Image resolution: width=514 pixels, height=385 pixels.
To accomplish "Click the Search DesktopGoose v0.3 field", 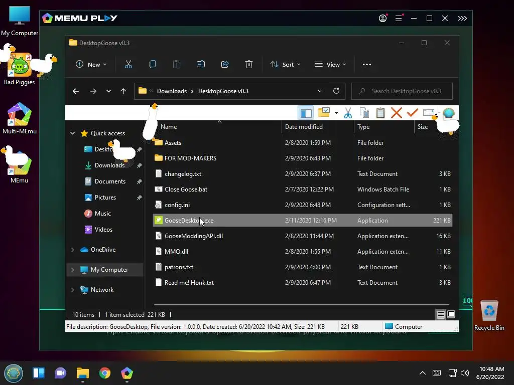I will [x=402, y=91].
